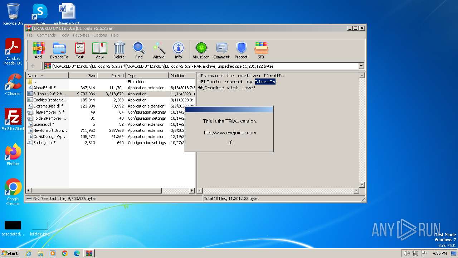Open the View file tool

[x=99, y=50]
